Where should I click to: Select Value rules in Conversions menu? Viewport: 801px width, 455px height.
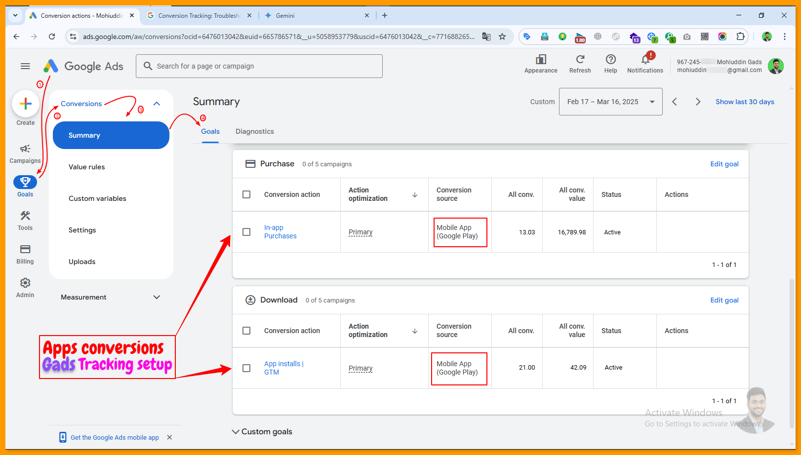click(87, 167)
